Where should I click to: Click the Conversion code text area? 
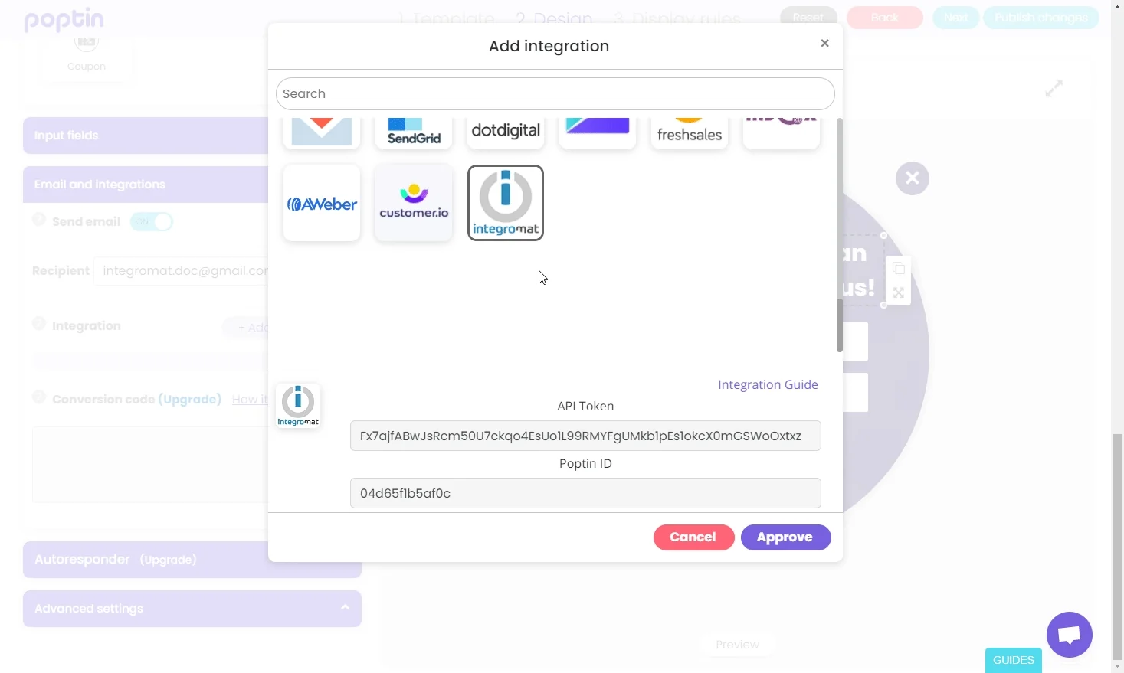[x=150, y=465]
